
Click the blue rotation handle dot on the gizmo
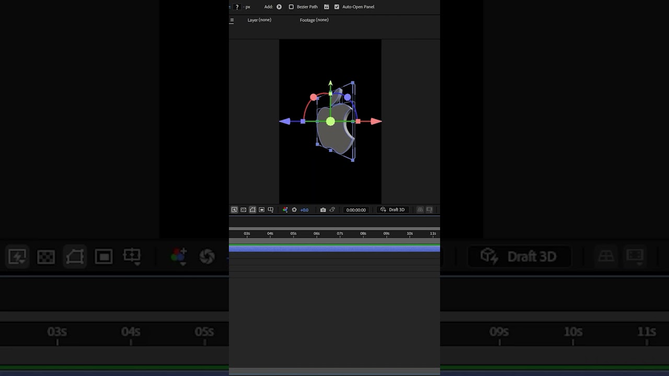tap(348, 97)
